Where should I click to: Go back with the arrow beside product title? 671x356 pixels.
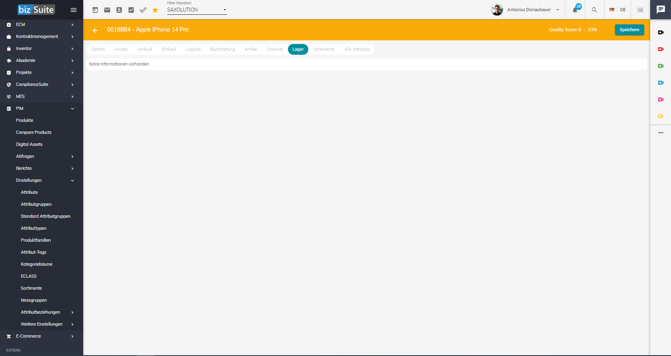(95, 30)
